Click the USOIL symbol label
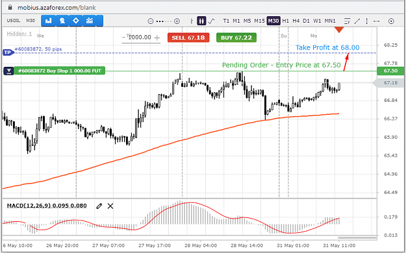This screenshot has width=406, height=253. 14,21
